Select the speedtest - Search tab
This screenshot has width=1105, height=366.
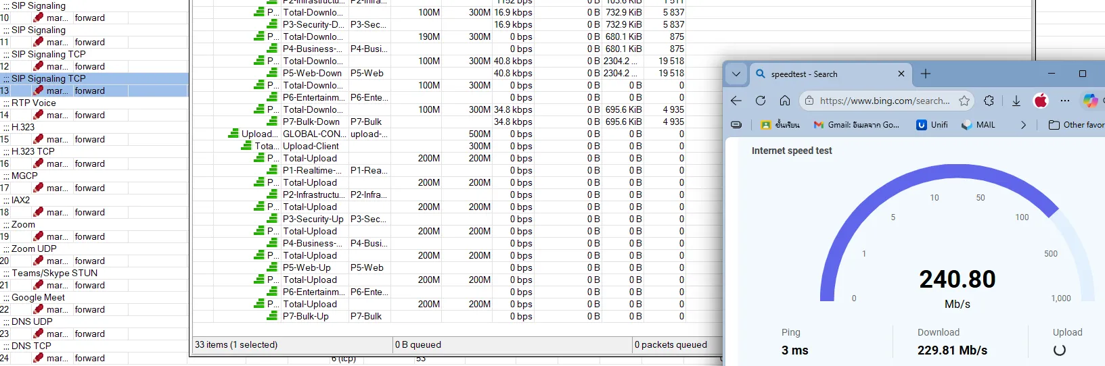click(830, 74)
